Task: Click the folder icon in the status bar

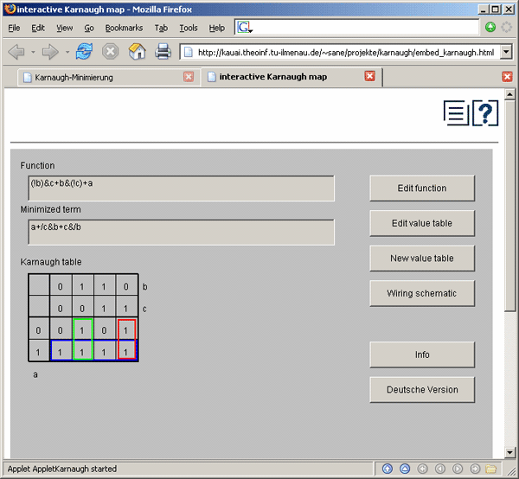Action: 490,469
